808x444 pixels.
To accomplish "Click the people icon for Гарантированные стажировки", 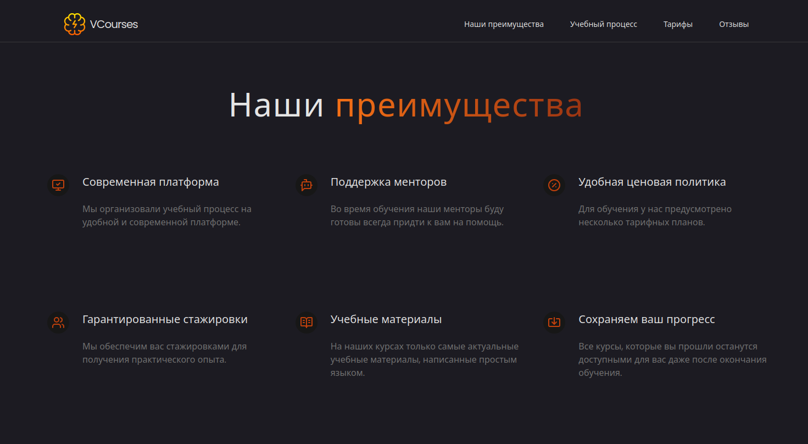I will click(x=58, y=323).
